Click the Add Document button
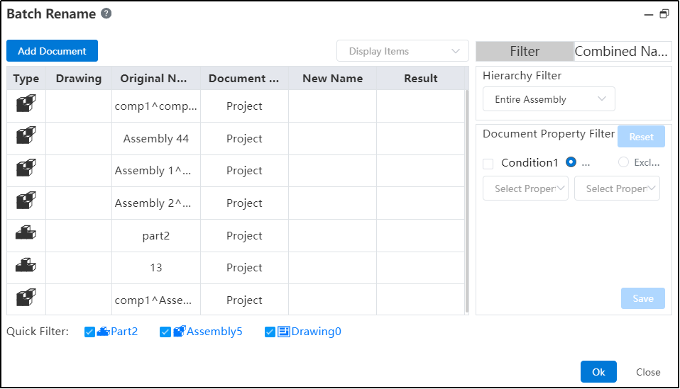680x389 pixels. 52,51
